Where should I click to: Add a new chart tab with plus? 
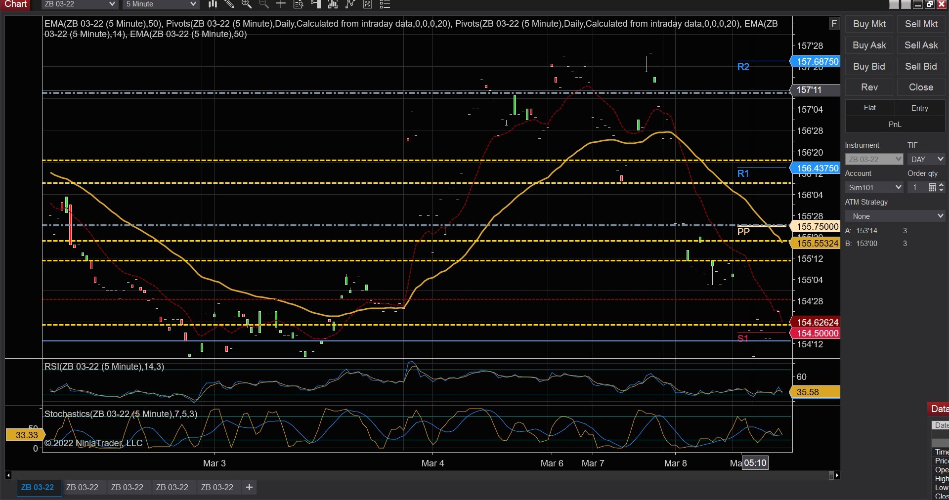click(x=250, y=487)
